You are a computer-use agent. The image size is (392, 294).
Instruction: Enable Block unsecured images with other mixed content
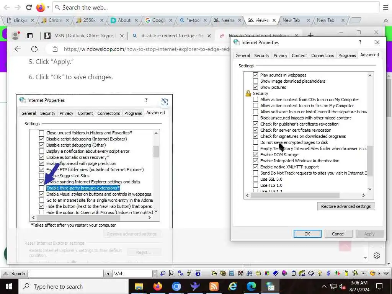click(x=255, y=118)
